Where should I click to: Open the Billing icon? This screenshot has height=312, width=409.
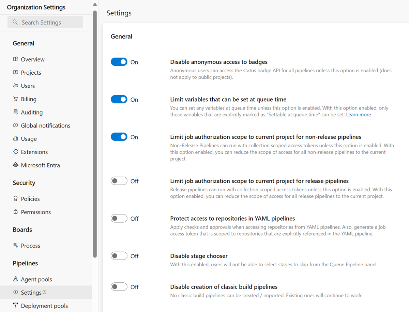[x=16, y=99]
